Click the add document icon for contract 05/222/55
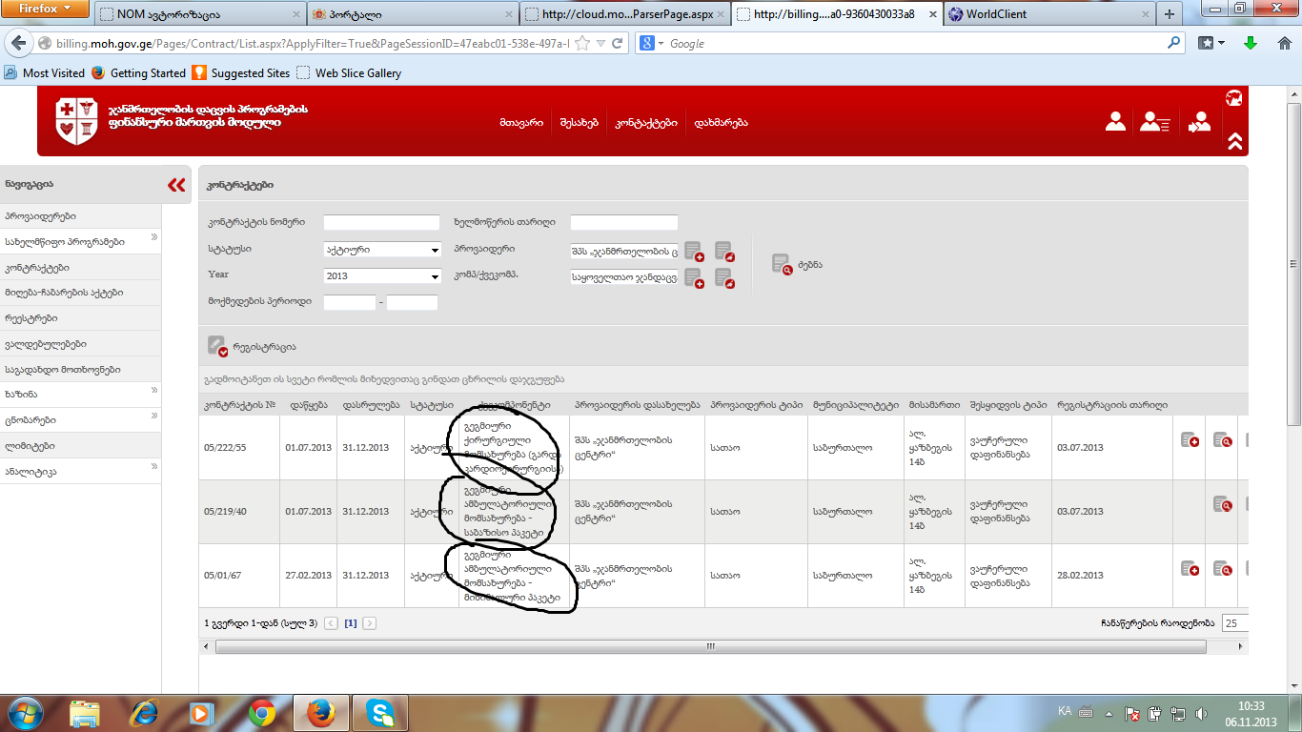1302x732 pixels. [1190, 439]
